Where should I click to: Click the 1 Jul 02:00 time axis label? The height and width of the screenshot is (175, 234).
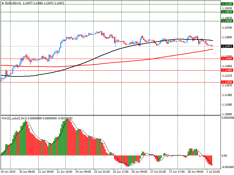point(213,172)
